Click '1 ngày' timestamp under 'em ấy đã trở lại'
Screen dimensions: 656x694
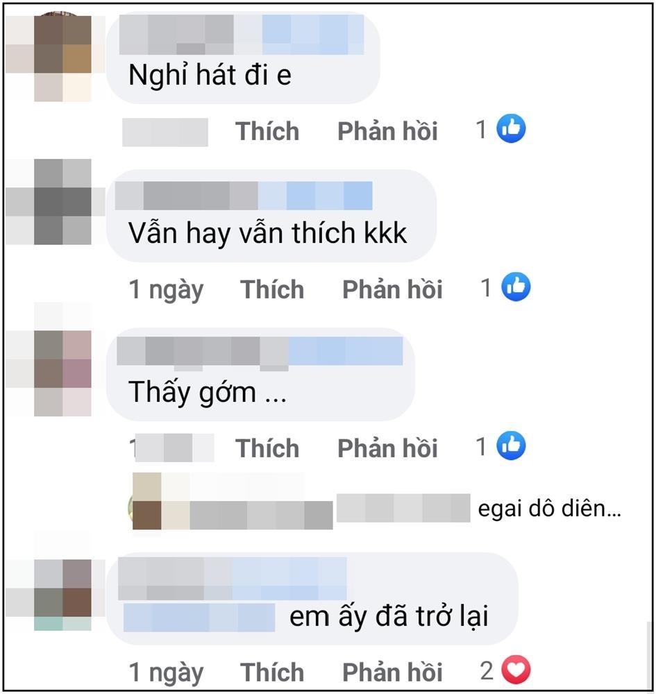pos(166,673)
